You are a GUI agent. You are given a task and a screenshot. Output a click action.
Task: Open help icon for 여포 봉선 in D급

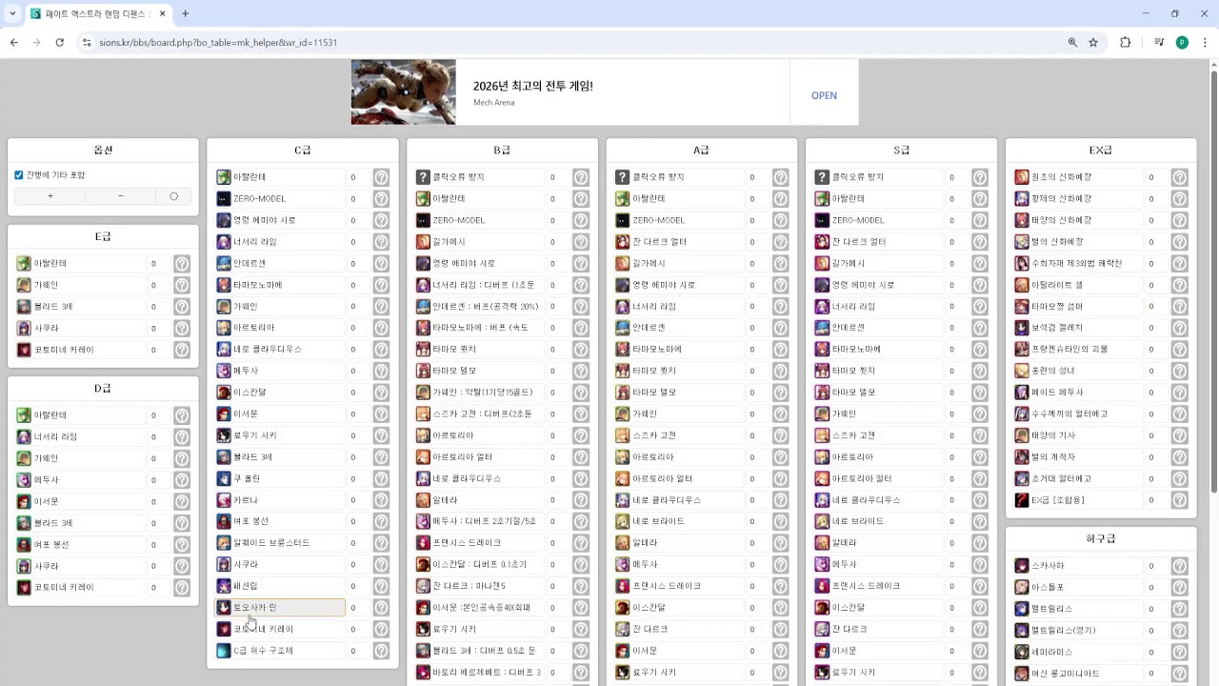tap(181, 545)
